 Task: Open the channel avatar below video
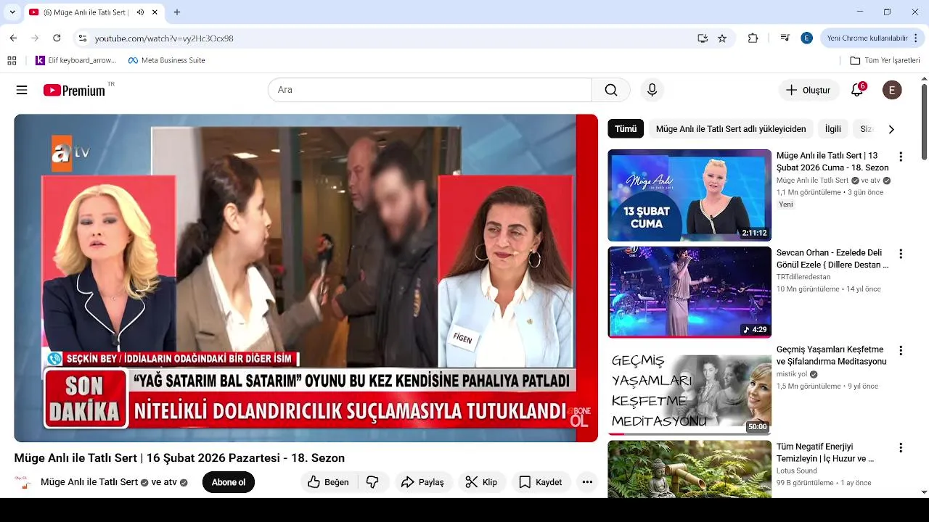(23, 482)
